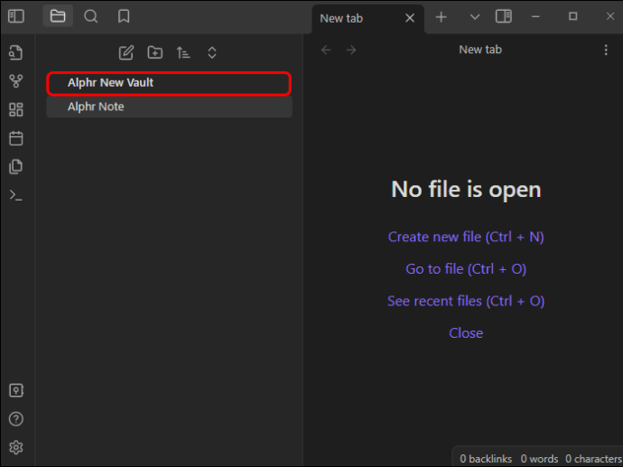Click the Close link
623x467 pixels.
tap(466, 333)
